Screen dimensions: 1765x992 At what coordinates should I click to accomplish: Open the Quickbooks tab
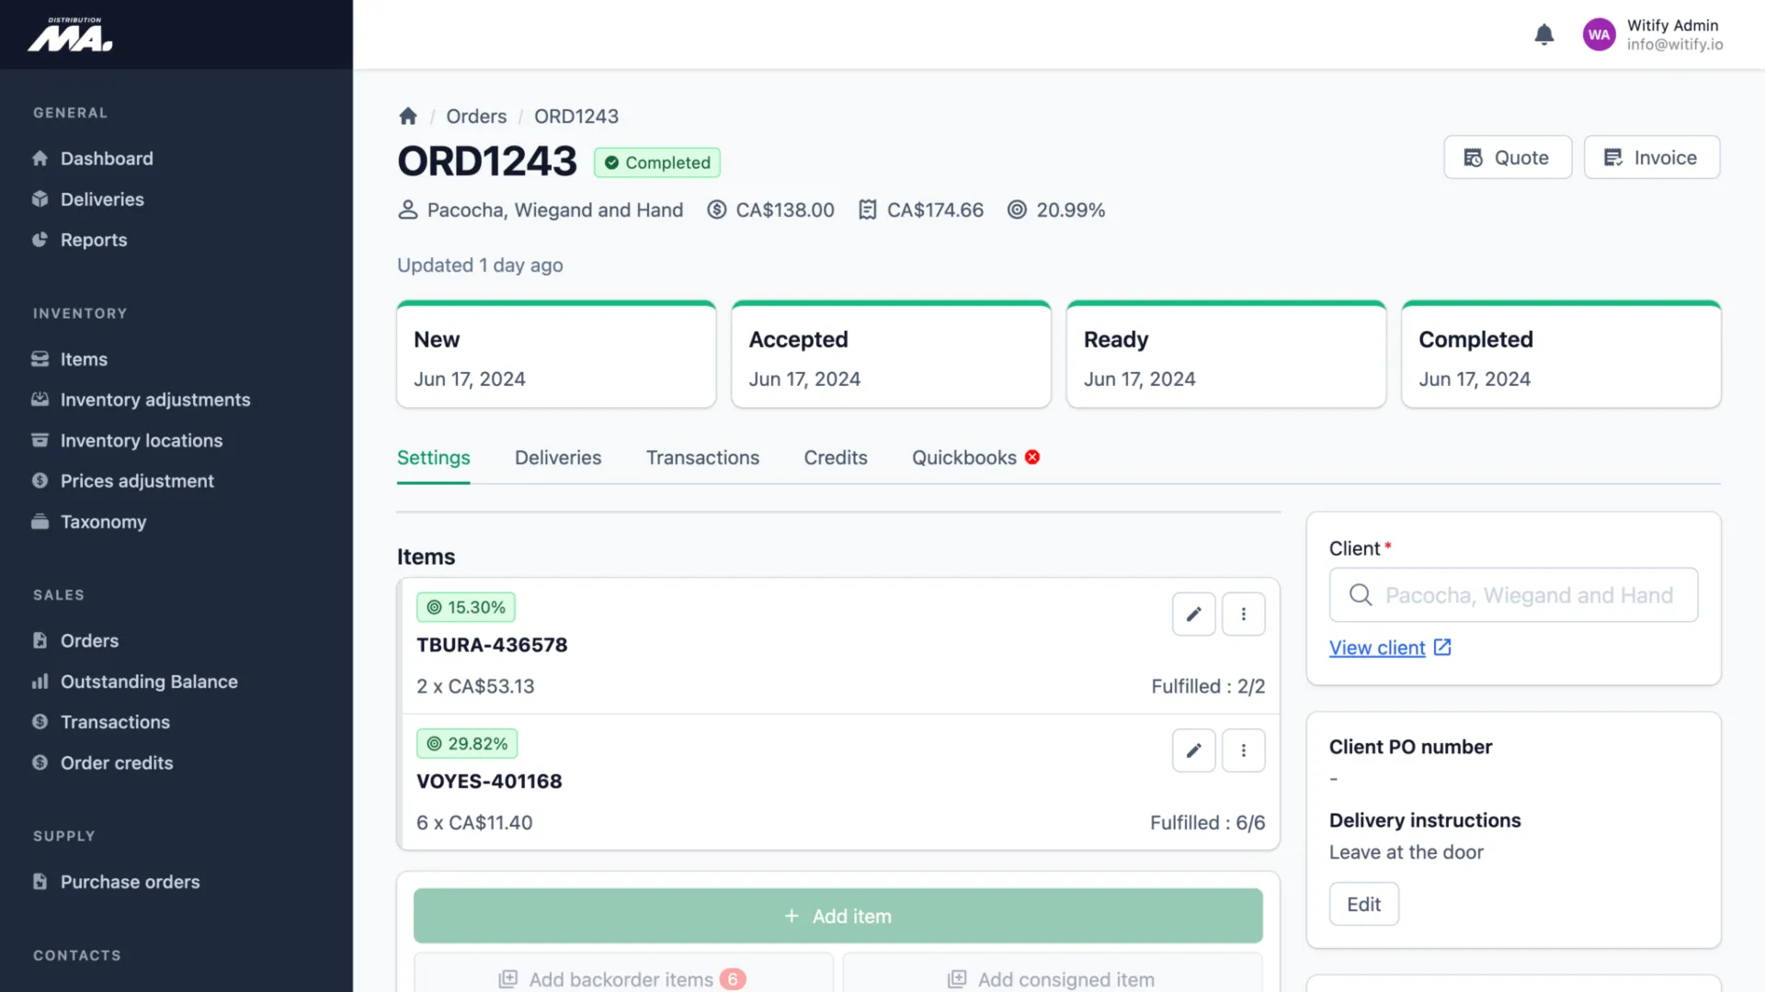(x=964, y=457)
